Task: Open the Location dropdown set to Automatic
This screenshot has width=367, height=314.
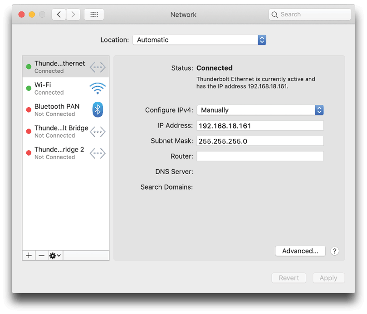Action: [x=200, y=40]
